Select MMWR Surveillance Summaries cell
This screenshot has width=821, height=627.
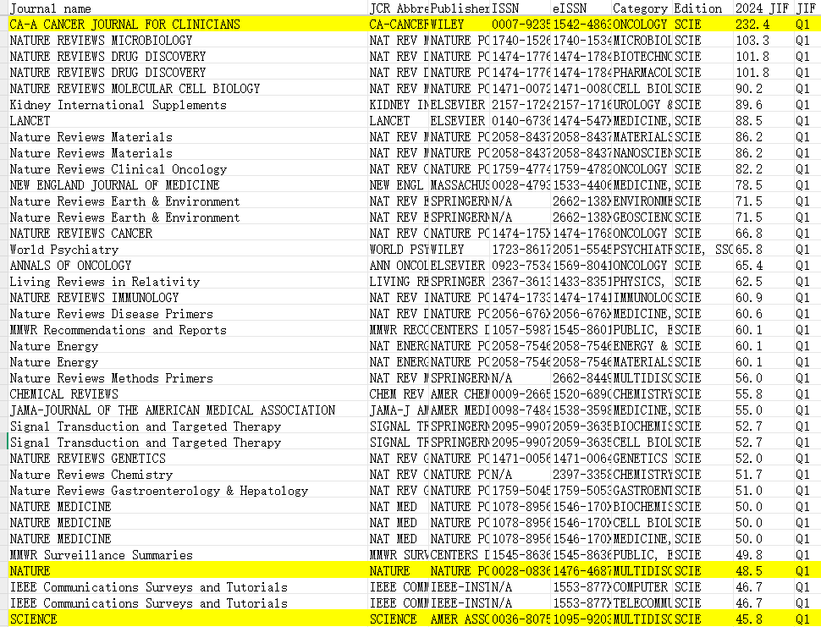(188, 555)
